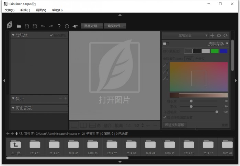Viewport: 240px width, 166px height.
Task: Click the plug-in connector icon
Action: (75, 26)
